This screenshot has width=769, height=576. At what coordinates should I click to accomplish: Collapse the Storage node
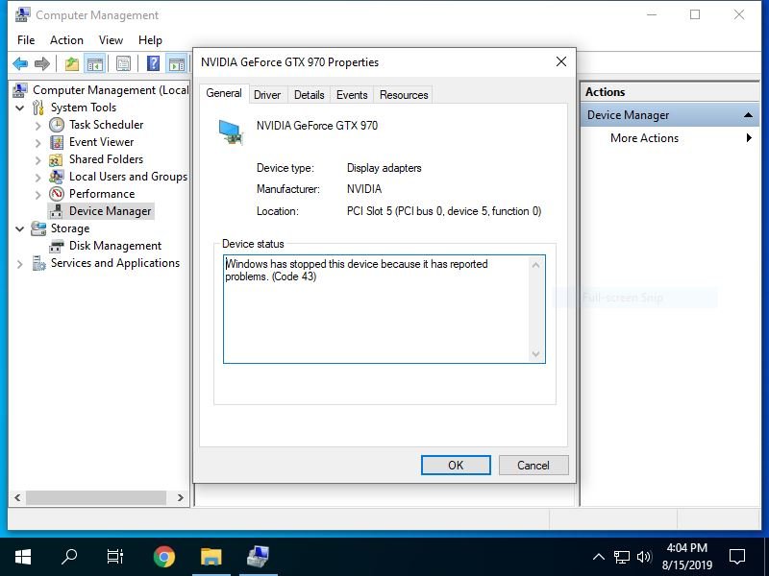(x=20, y=228)
